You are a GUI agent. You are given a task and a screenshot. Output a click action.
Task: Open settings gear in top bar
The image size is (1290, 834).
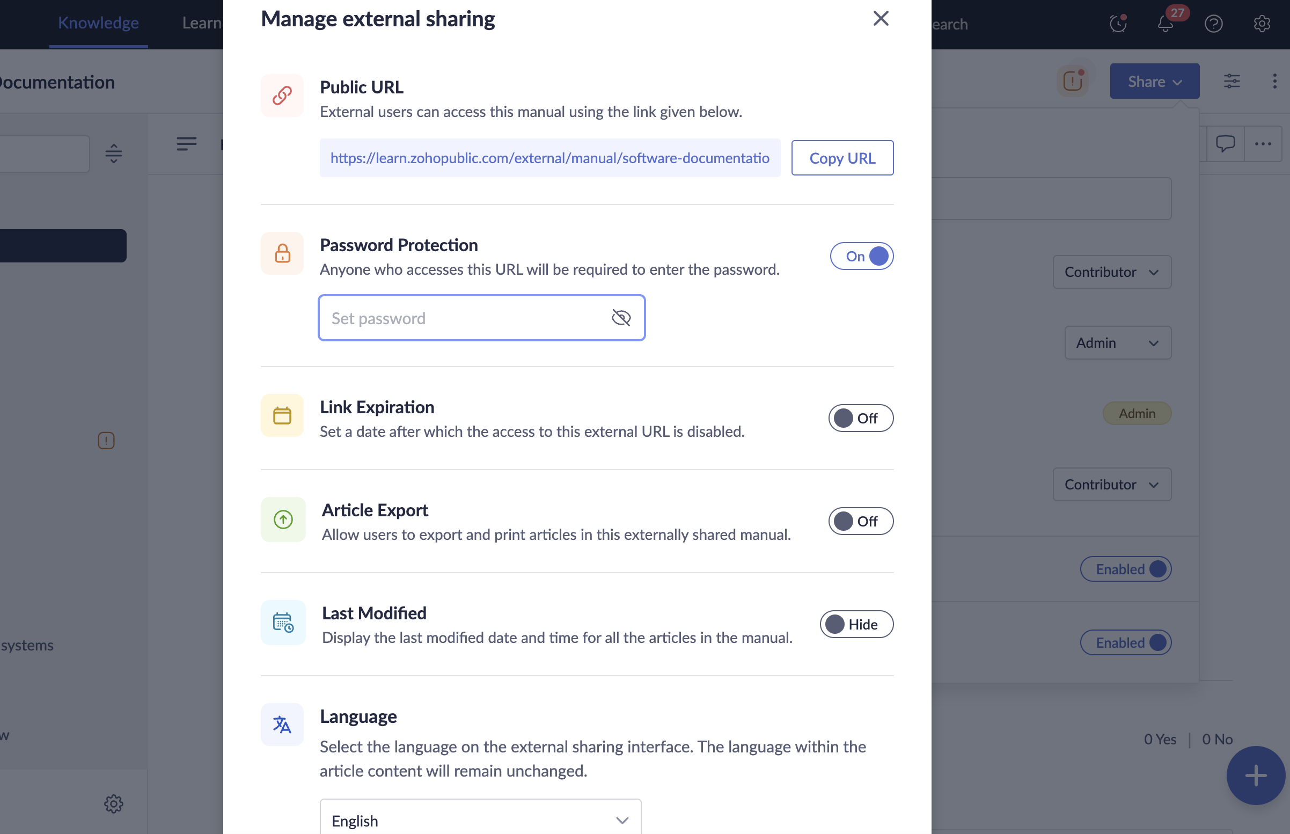[1262, 24]
